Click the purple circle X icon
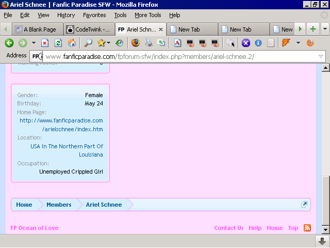This screenshot has width=330, height=248. [x=245, y=43]
